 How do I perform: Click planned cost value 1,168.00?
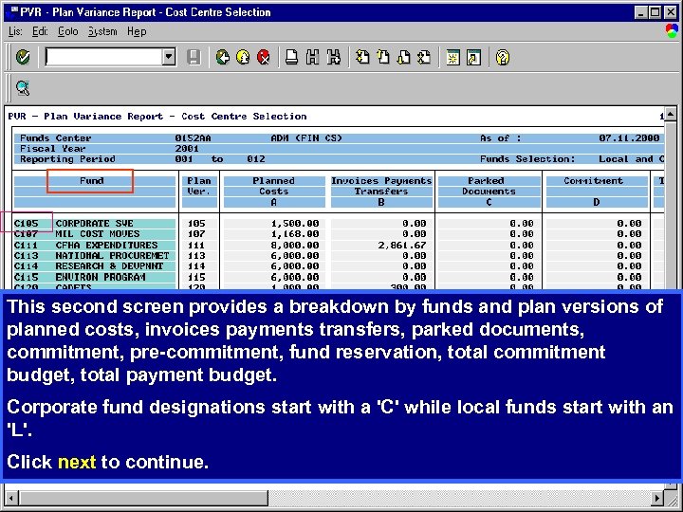295,234
